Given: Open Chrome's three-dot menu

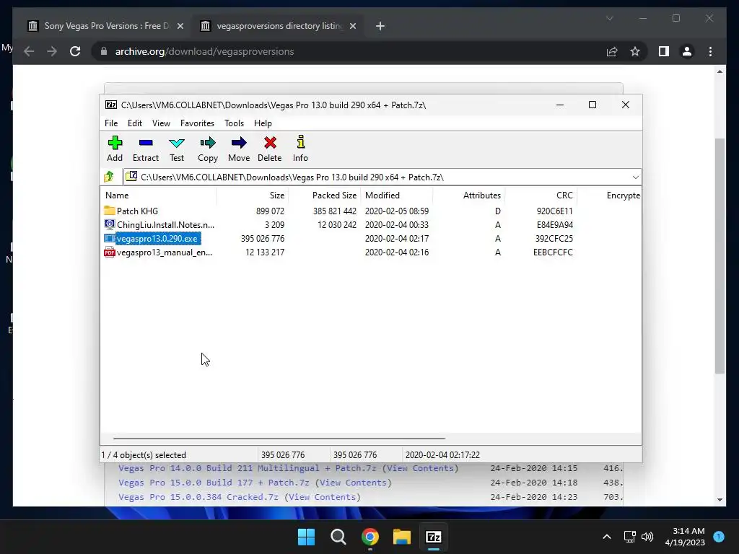Looking at the screenshot, I should [710, 51].
